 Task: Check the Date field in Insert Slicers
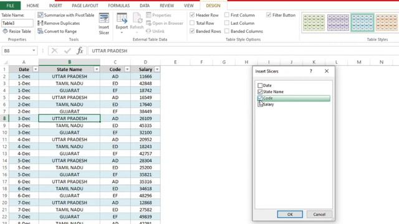pyautogui.click(x=260, y=86)
